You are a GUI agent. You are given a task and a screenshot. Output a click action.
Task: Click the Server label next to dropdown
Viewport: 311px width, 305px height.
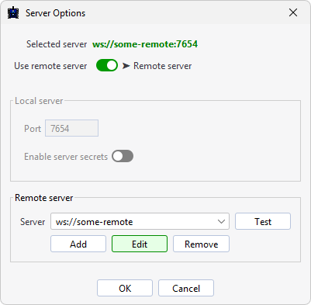pos(33,222)
